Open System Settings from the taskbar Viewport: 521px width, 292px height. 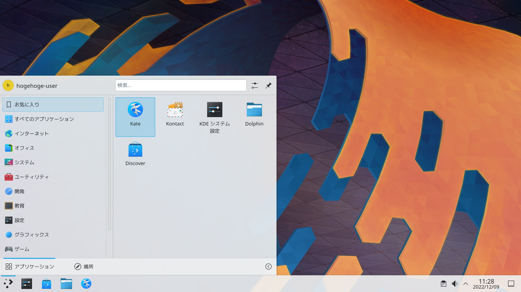point(27,284)
